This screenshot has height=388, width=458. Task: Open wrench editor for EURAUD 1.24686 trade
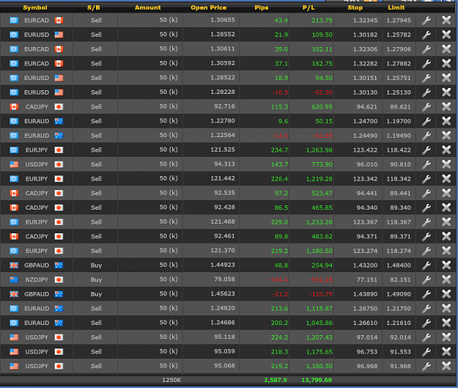426,323
